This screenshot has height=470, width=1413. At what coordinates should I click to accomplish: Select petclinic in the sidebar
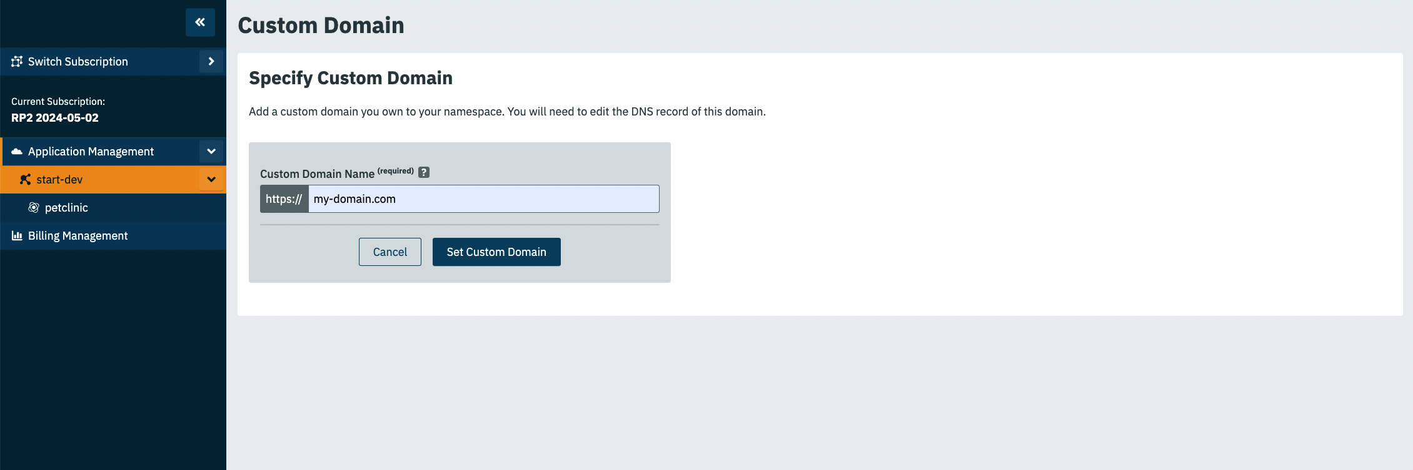113,208
